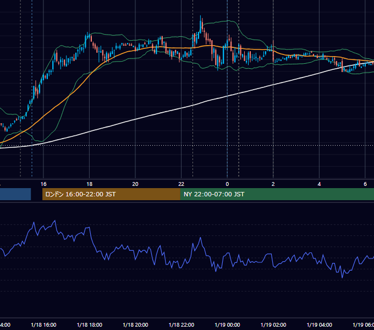This screenshot has width=374, height=330.
Task: Click the 1/18 20:00 date label
Action: pyautogui.click(x=135, y=325)
